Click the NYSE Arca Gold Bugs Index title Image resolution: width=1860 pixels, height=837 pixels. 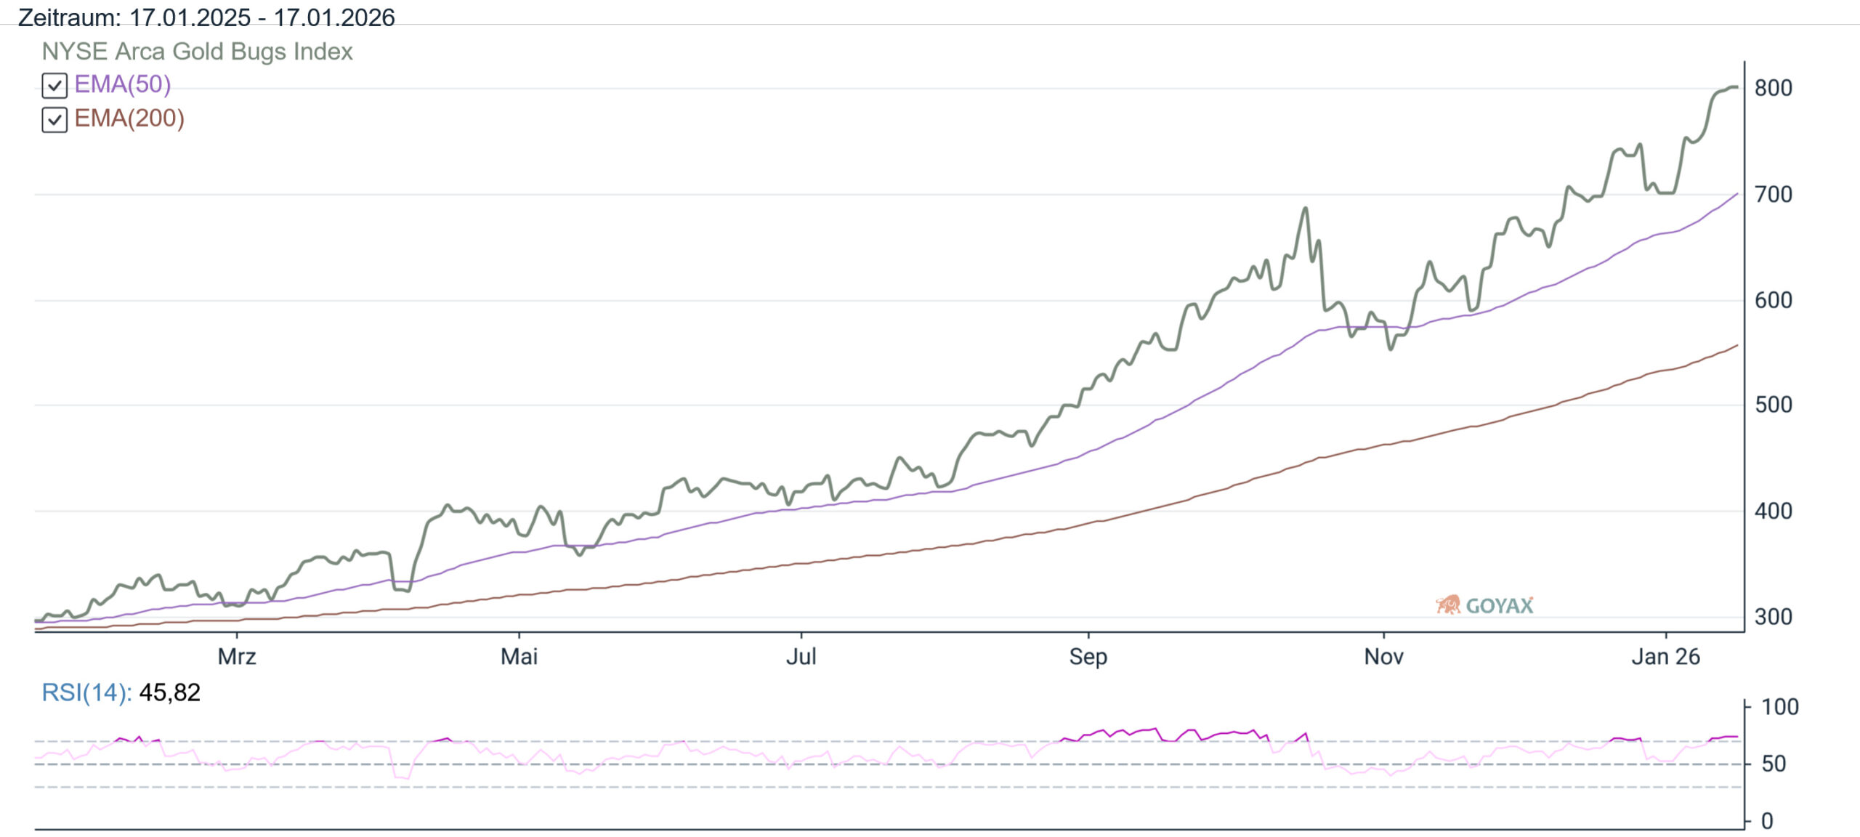(x=197, y=52)
